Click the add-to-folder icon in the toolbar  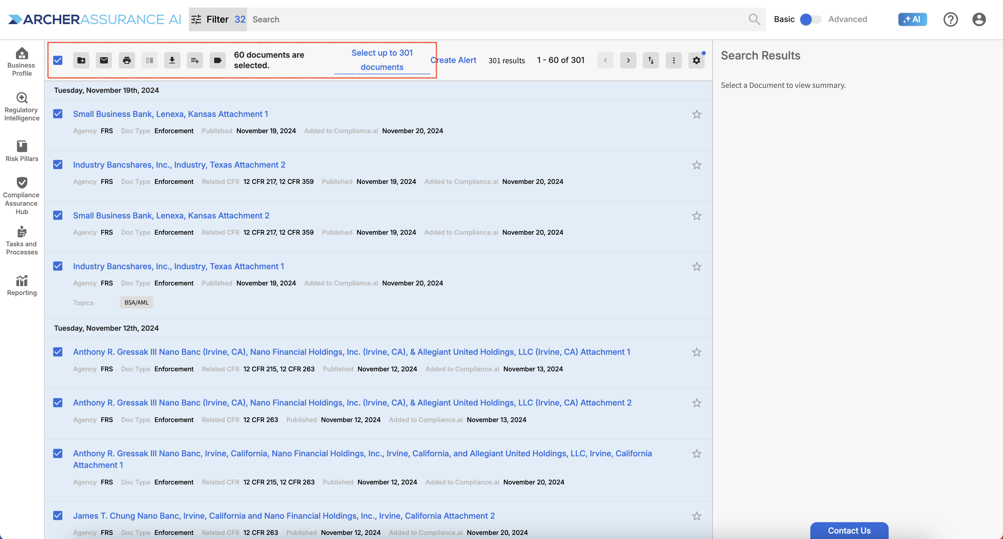tap(81, 60)
